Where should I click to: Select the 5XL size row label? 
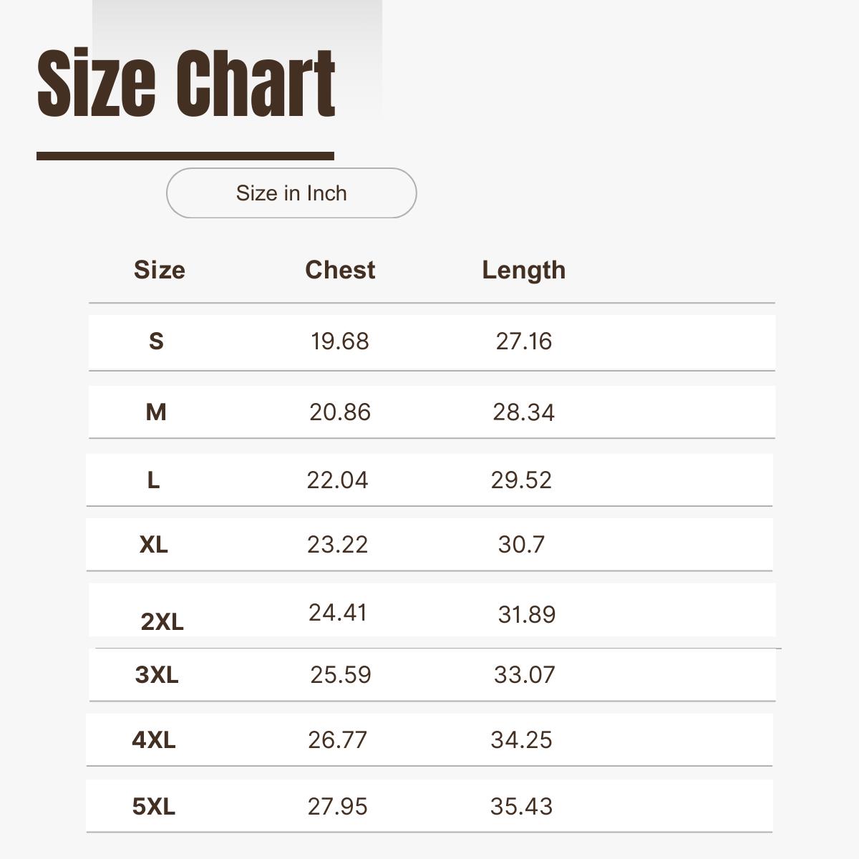click(x=154, y=807)
